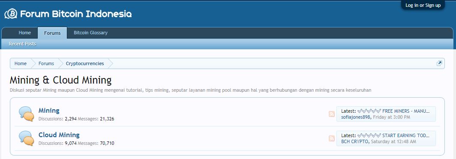The width and height of the screenshot is (456, 159).
Task: Click the Cloud Mining speech bubble icon
Action: point(27,138)
